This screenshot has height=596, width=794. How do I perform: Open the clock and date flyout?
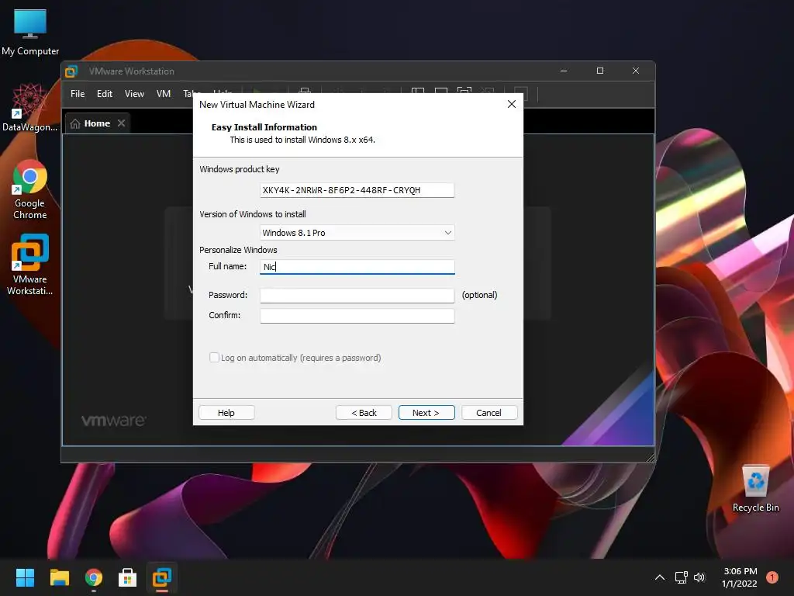point(740,577)
